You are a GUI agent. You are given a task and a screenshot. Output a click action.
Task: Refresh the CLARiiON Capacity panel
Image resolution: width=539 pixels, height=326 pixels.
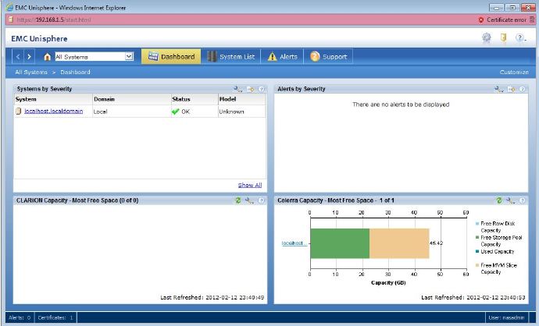237,200
